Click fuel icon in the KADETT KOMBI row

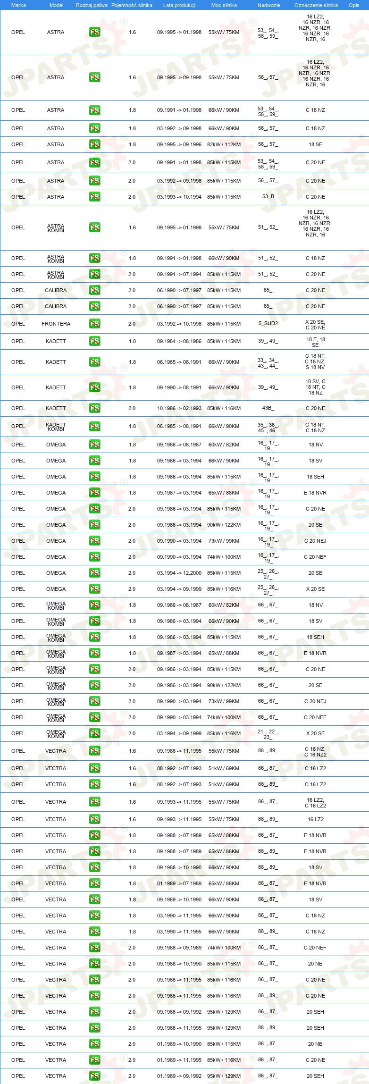94,427
